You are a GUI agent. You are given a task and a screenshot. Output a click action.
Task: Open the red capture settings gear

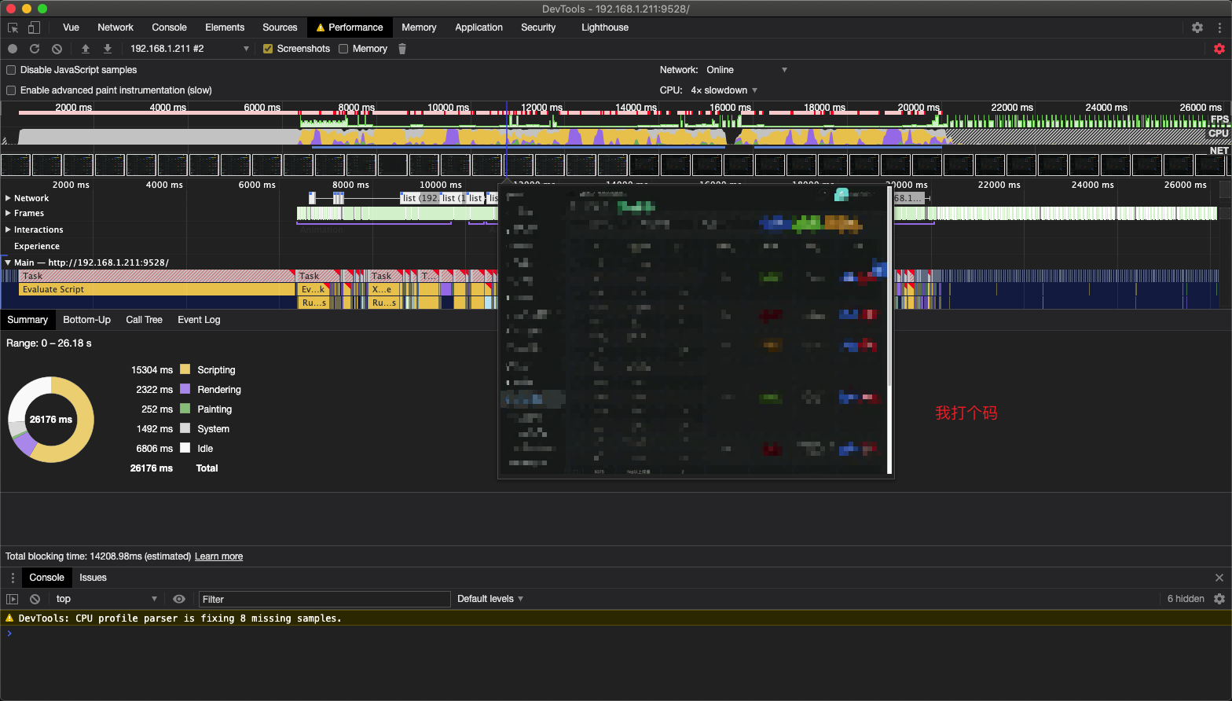1219,49
